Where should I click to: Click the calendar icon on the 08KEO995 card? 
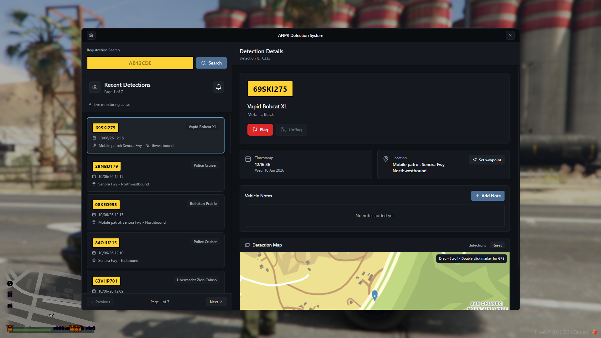click(x=94, y=215)
